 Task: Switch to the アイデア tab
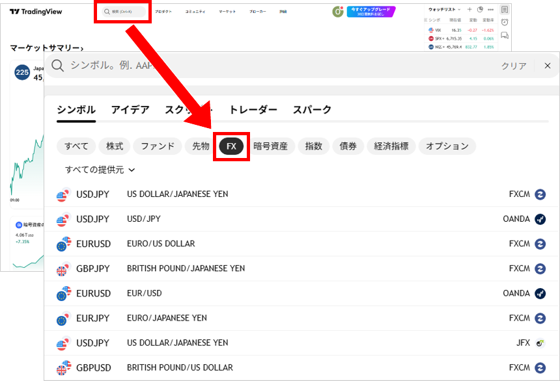tap(130, 110)
